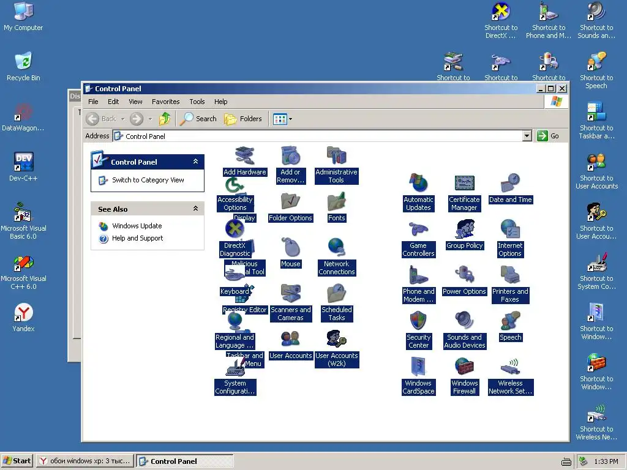This screenshot has height=470, width=627.
Task: Open Regional and Language options icon
Action: tap(235, 321)
